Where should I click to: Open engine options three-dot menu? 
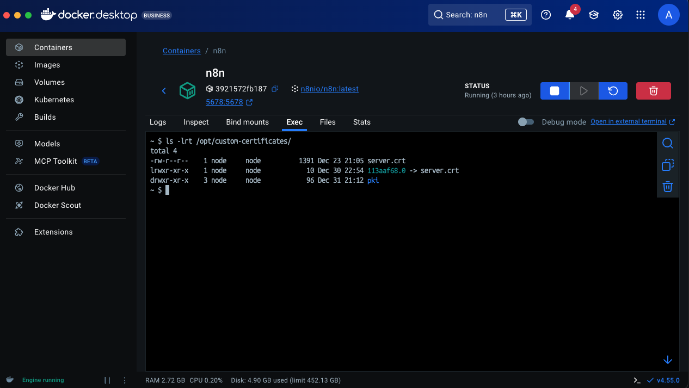[125, 380]
